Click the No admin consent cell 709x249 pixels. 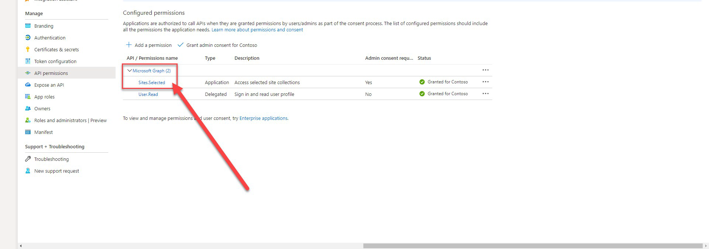(x=368, y=94)
